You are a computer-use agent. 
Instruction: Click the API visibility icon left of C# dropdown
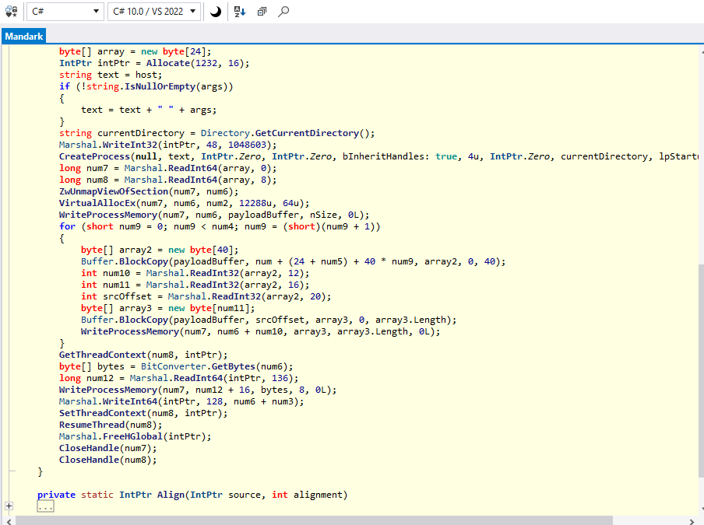11,11
